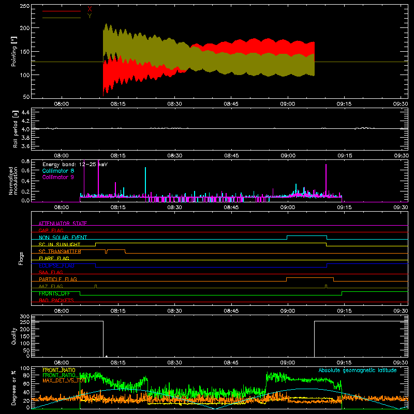Click the FLARE_FLAG label
This screenshot has height=414, width=414.
pyautogui.click(x=54, y=258)
